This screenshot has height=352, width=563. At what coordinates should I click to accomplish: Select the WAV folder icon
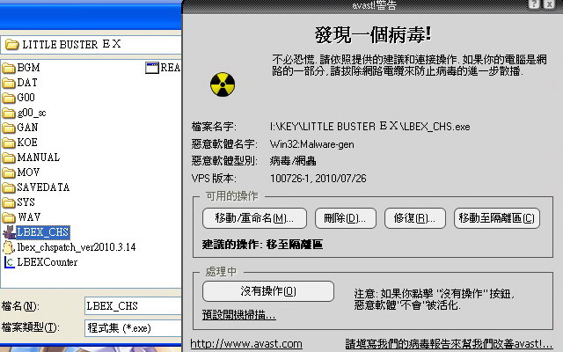pos(9,217)
